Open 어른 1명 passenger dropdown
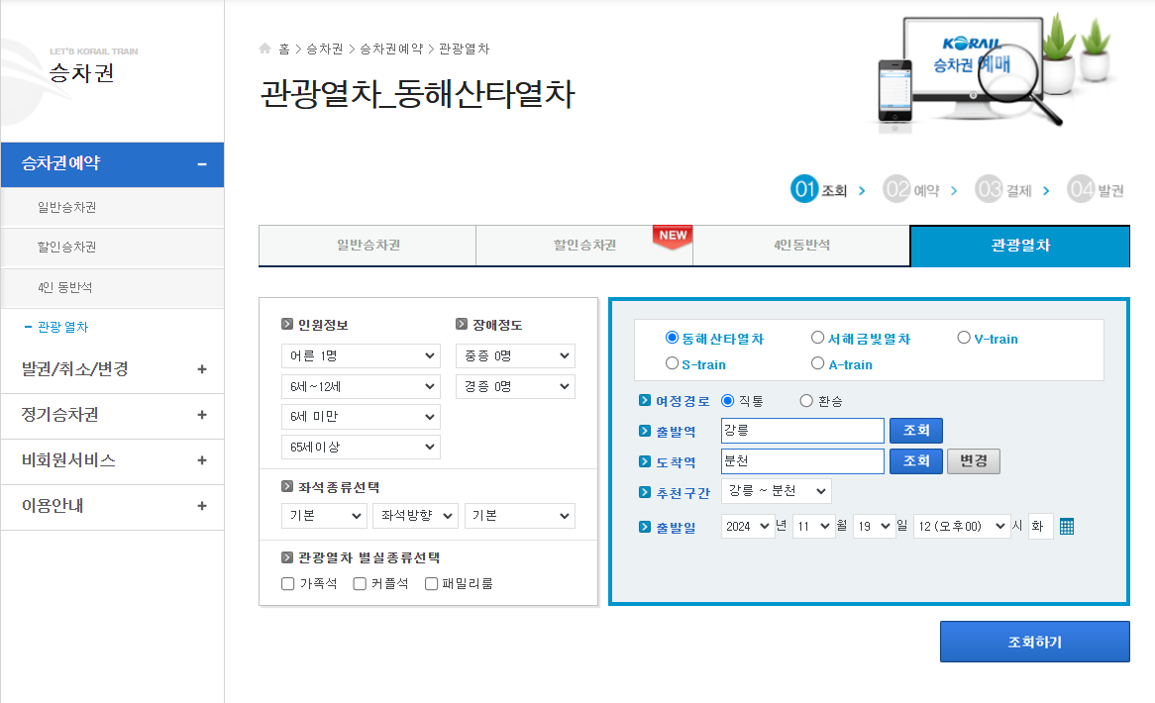 (361, 355)
